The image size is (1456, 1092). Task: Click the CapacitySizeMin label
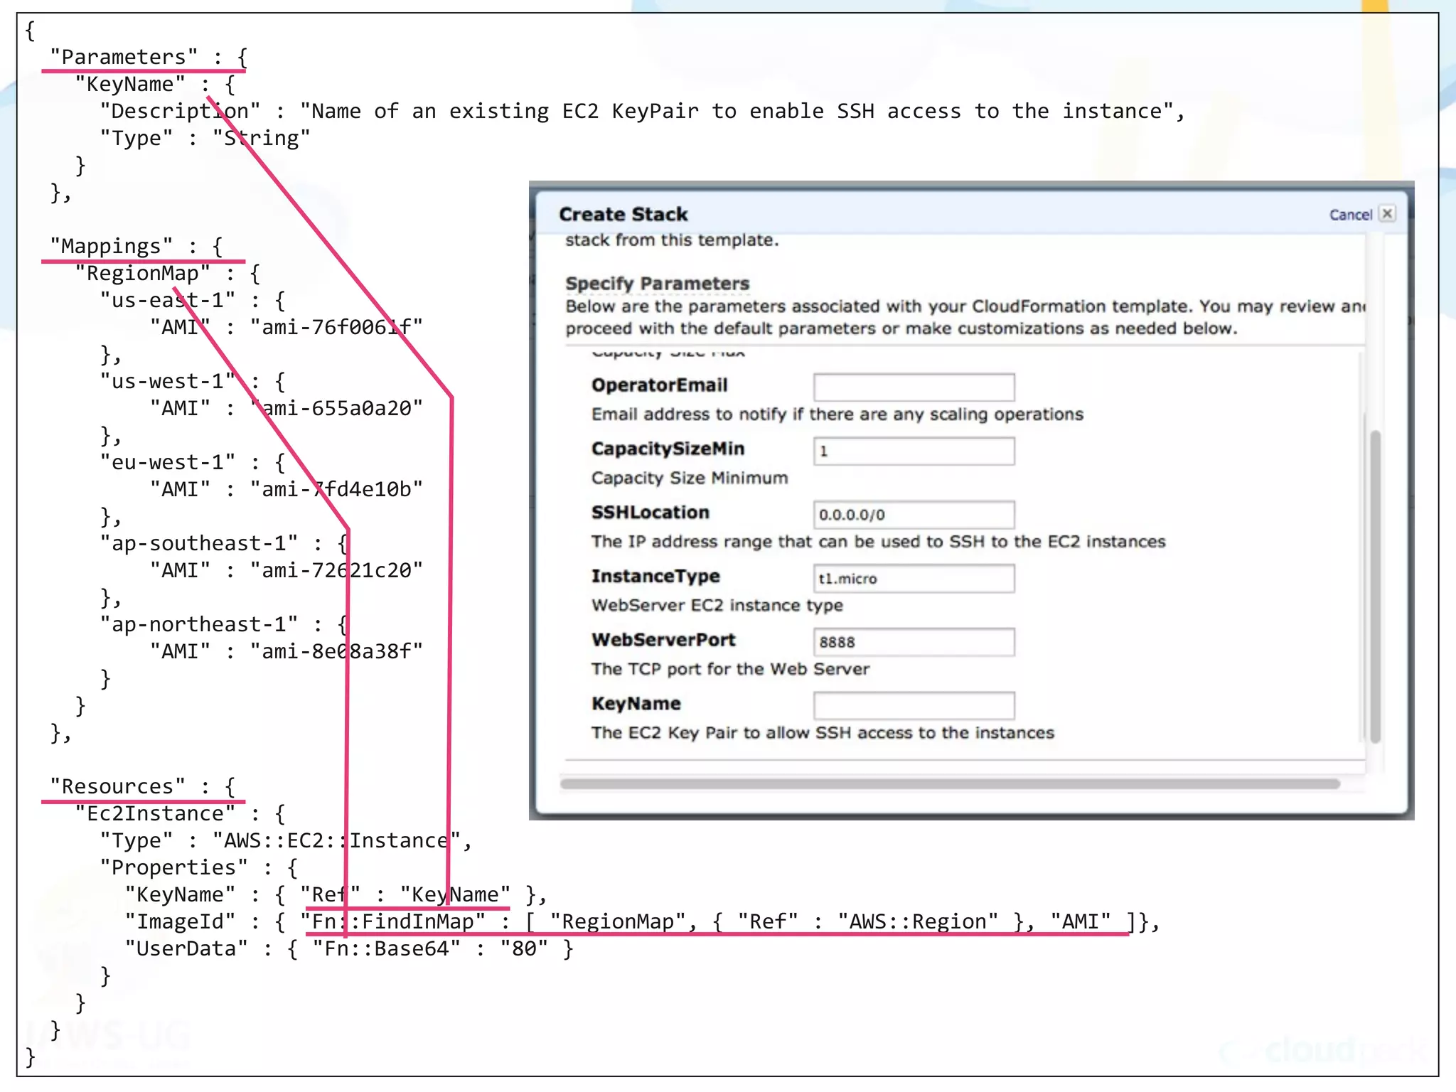[x=668, y=449]
